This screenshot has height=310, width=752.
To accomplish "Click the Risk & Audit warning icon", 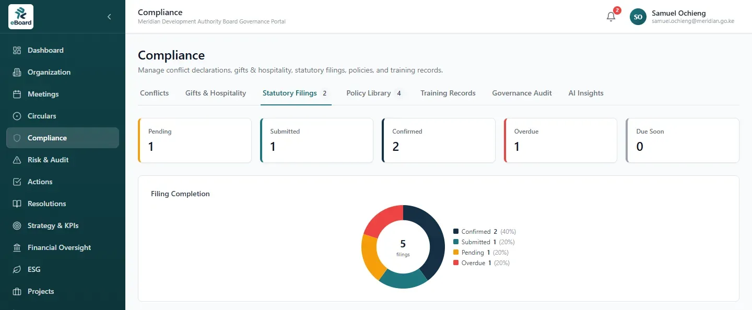I will tap(17, 160).
